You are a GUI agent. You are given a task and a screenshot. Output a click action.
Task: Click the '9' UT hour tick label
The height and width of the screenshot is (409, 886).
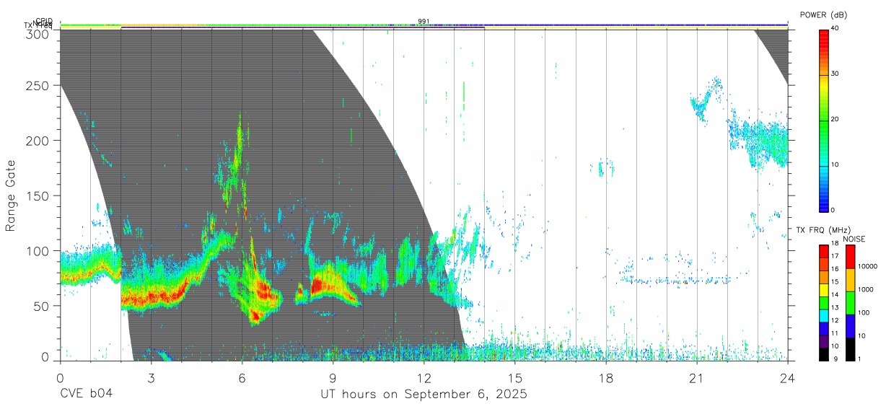[x=333, y=378]
